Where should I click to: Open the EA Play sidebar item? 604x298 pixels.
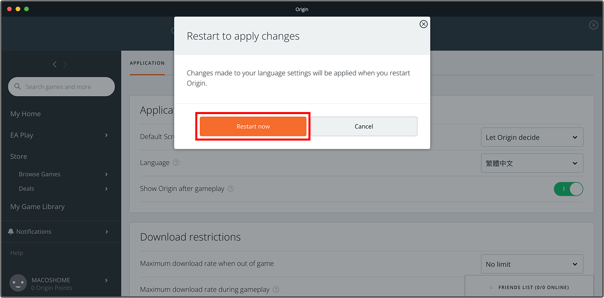click(22, 135)
